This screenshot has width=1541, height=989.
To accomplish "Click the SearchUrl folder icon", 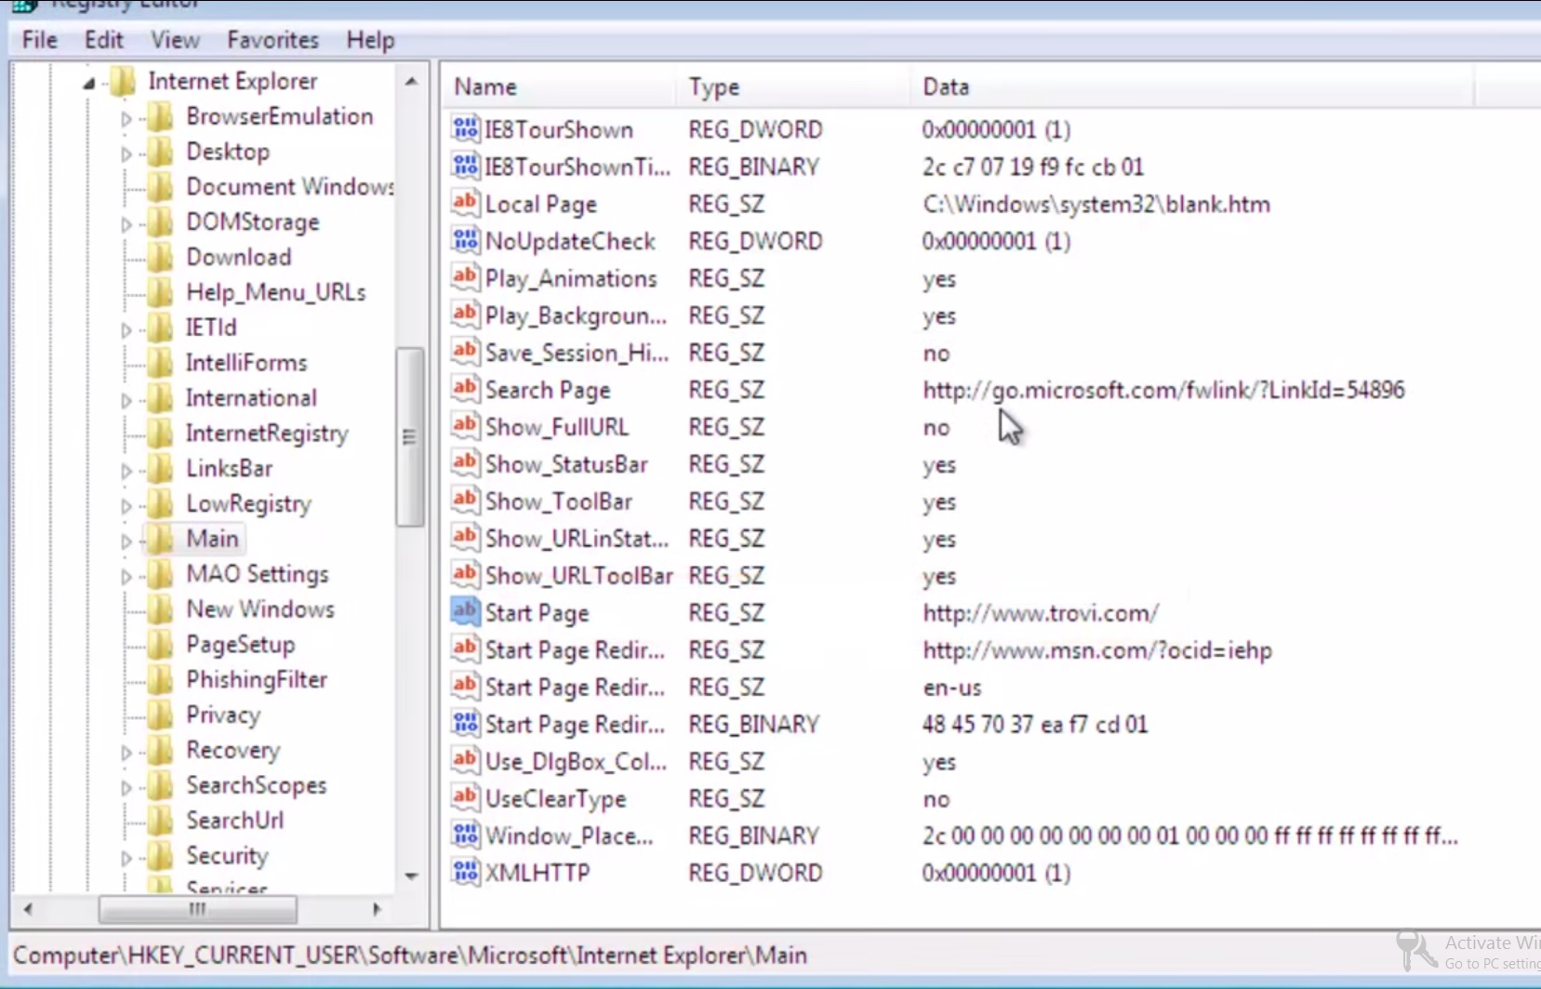I will tap(161, 821).
